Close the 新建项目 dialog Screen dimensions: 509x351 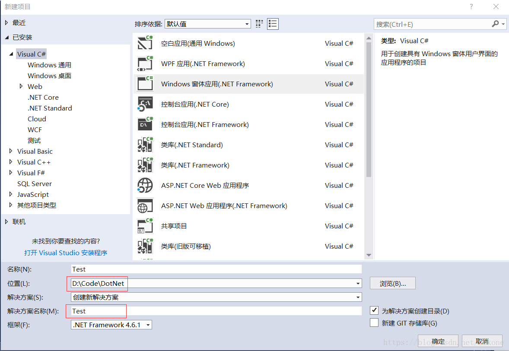[496, 6]
